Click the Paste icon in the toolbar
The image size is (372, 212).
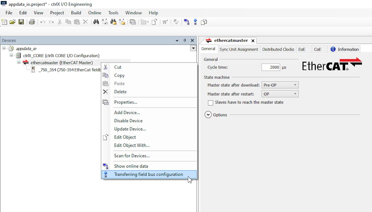tap(77, 22)
